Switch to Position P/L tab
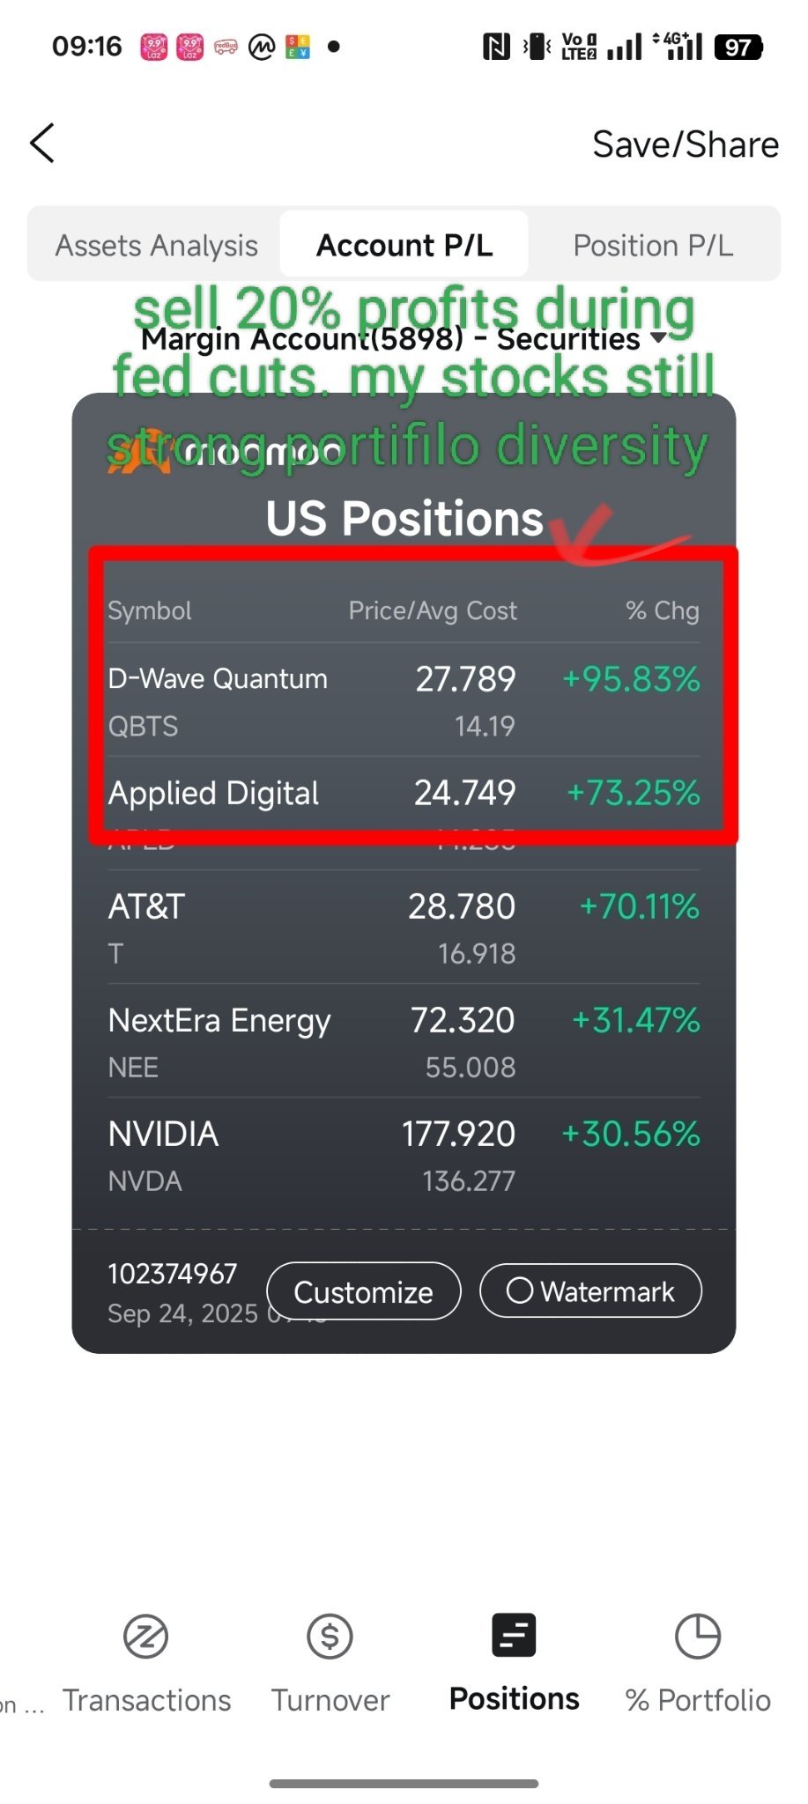Image resolution: width=808 pixels, height=1804 pixels. [x=653, y=245]
